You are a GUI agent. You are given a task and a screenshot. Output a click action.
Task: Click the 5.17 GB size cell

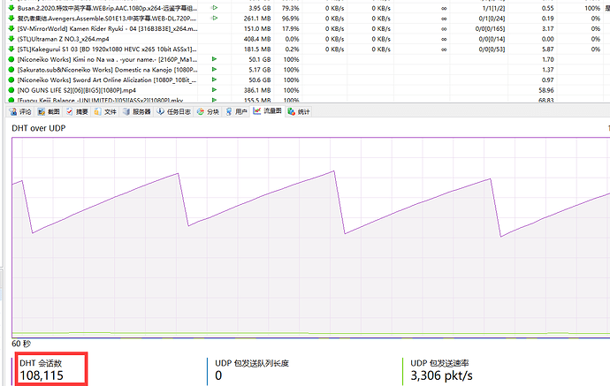click(x=260, y=70)
